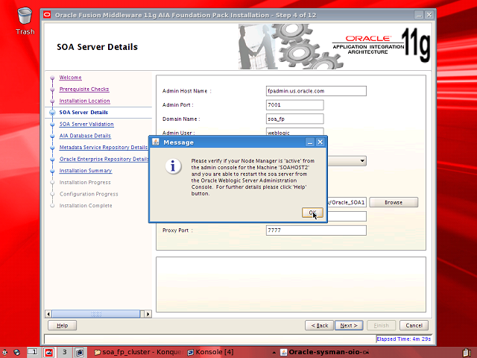Close the Message dialog with X
The height and width of the screenshot is (358, 477).
click(x=320, y=142)
